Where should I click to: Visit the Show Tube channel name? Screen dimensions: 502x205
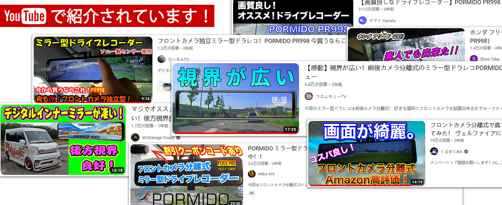490,59
